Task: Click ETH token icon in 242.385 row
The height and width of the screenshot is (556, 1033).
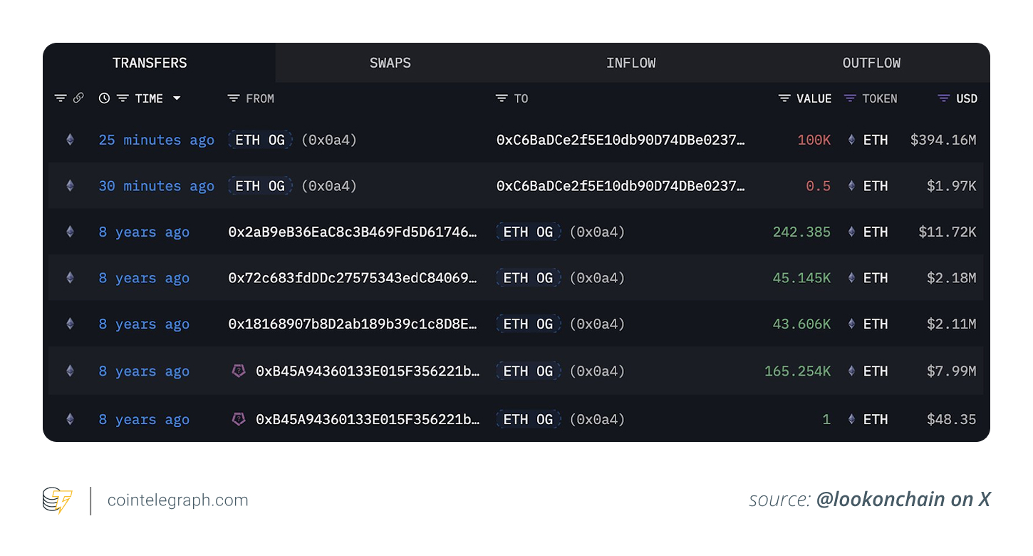Action: click(851, 232)
